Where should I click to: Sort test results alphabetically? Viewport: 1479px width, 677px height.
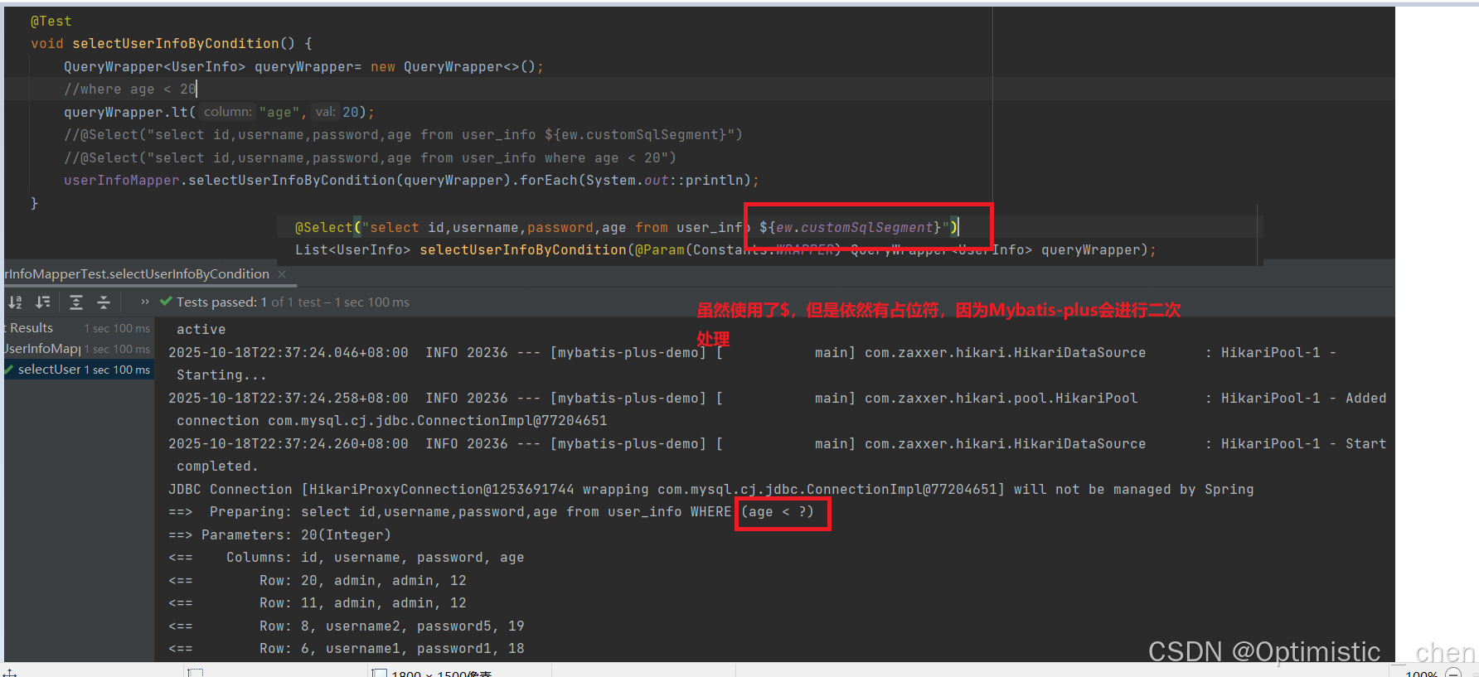click(x=15, y=302)
